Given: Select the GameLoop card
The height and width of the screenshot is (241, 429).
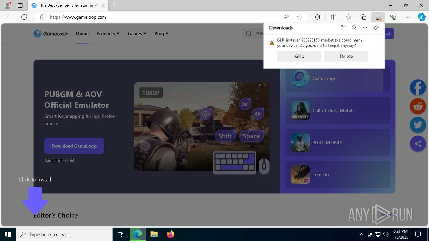Looking at the screenshot, I should coord(338,79).
